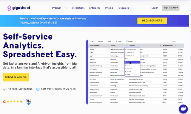Click the Walmart company cell
This screenshot has width=191, height=114.
(92, 59)
